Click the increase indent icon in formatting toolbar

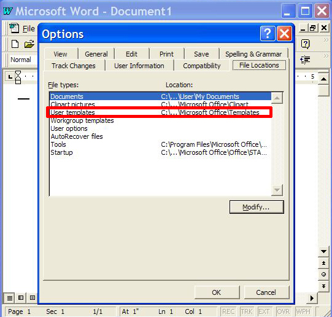(x=305, y=60)
